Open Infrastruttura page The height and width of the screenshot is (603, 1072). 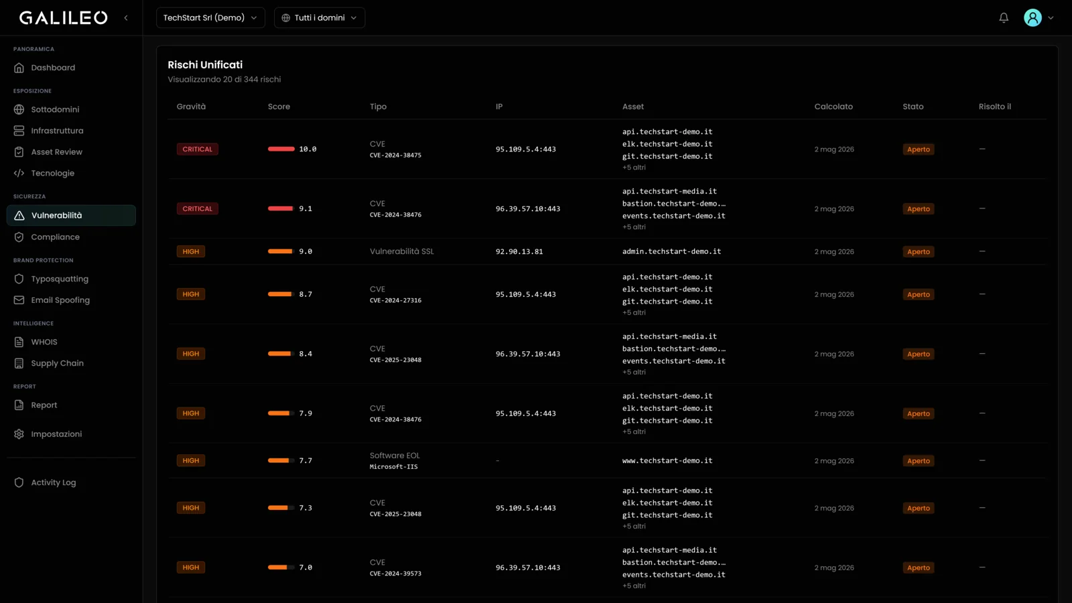coord(71,131)
